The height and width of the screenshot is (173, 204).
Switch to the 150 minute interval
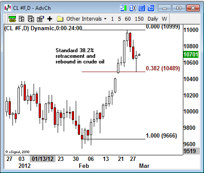(139, 19)
